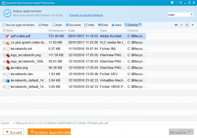Filter results by Audio
Viewport: 197px width, 138px height.
click(x=57, y=25)
